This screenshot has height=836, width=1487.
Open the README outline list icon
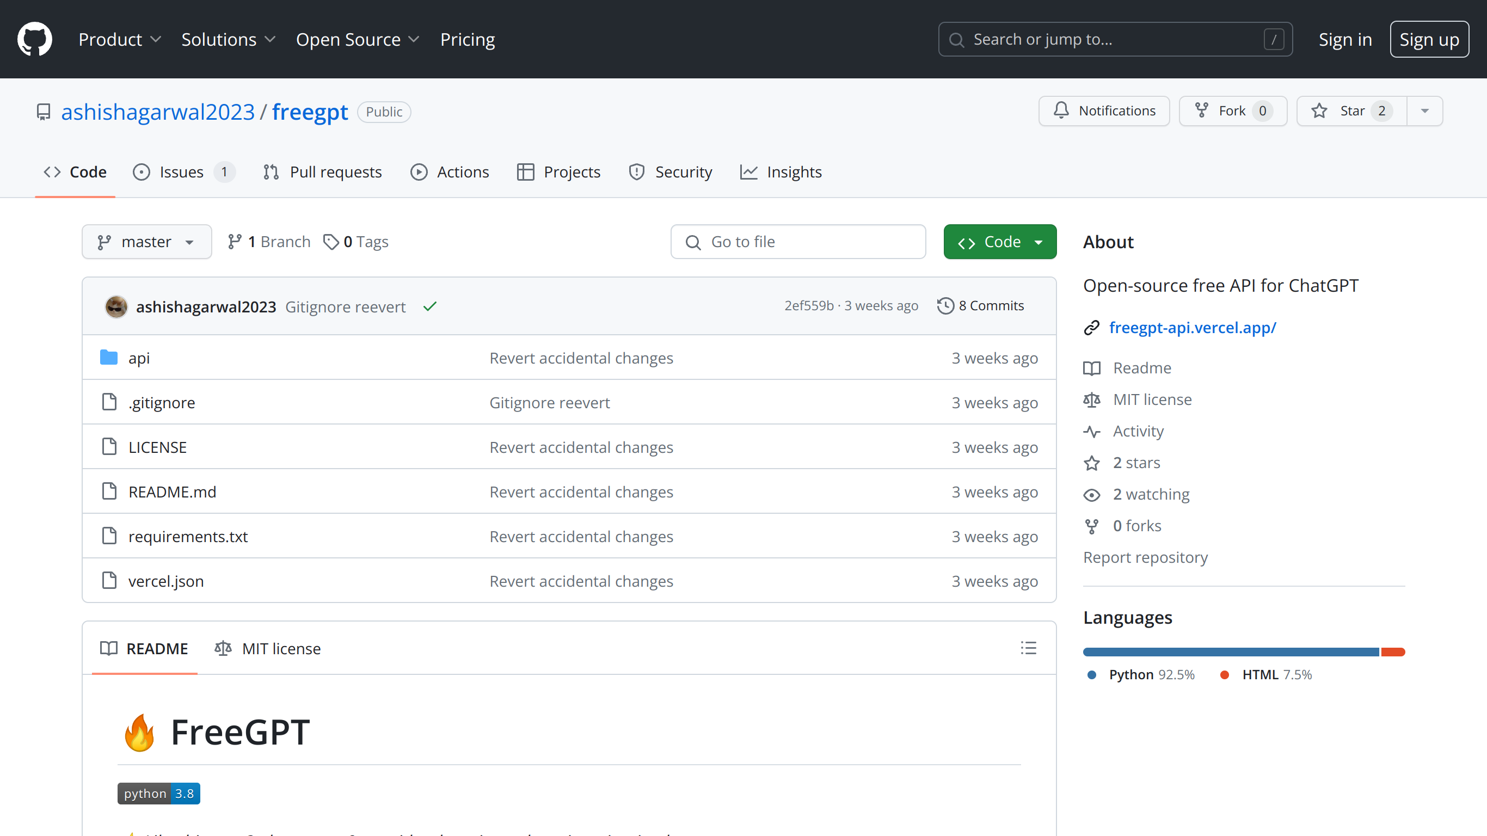pos(1028,648)
